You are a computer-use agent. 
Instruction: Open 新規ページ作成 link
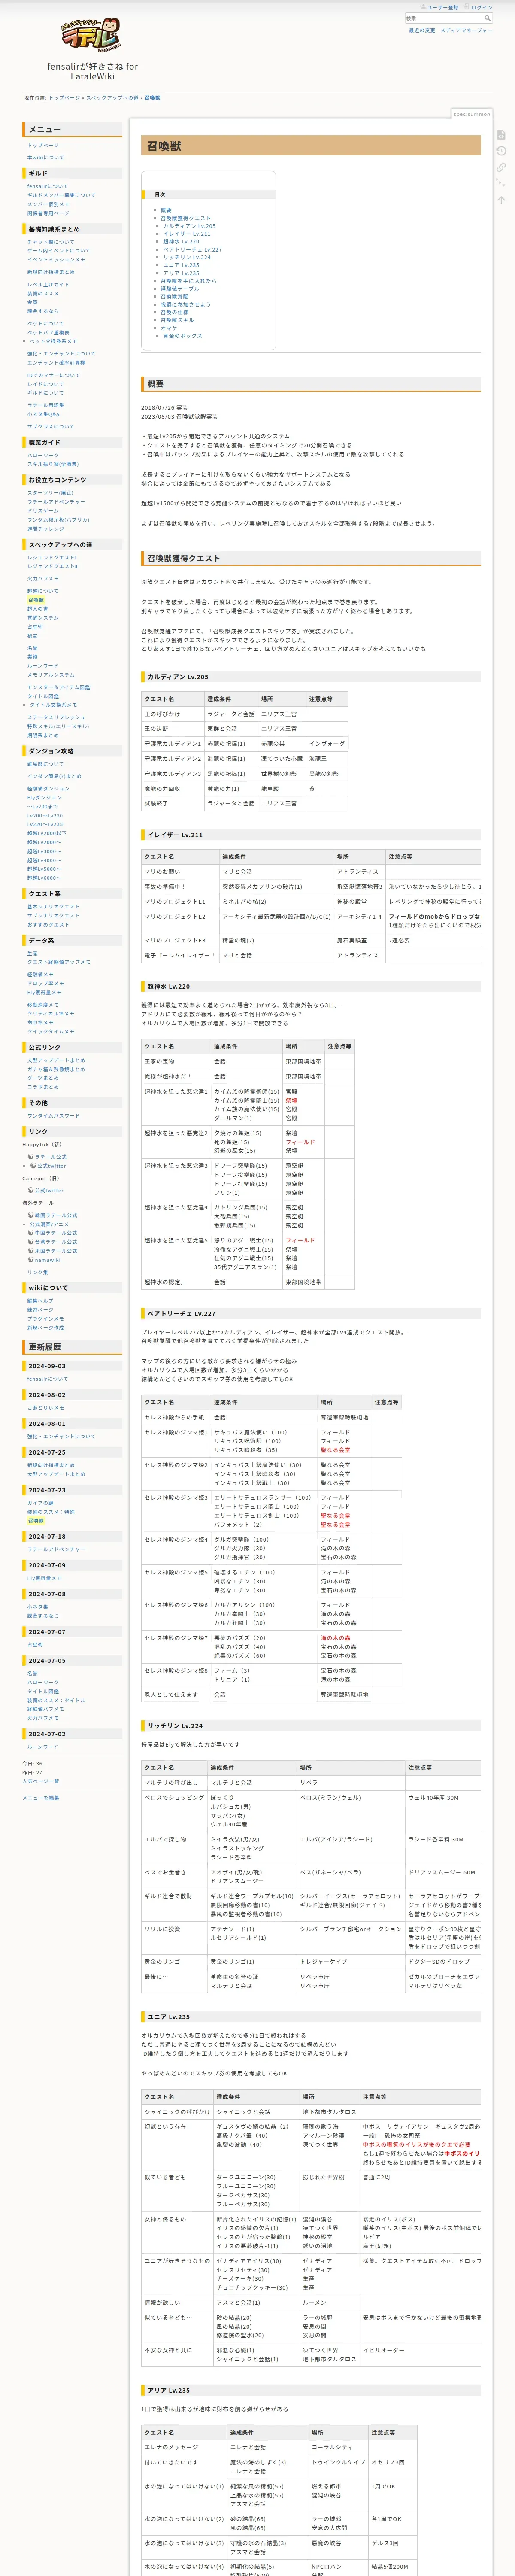(45, 1328)
